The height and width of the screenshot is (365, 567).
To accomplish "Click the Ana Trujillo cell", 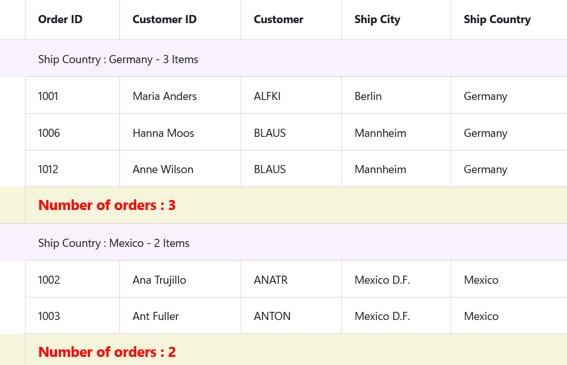I will click(159, 280).
